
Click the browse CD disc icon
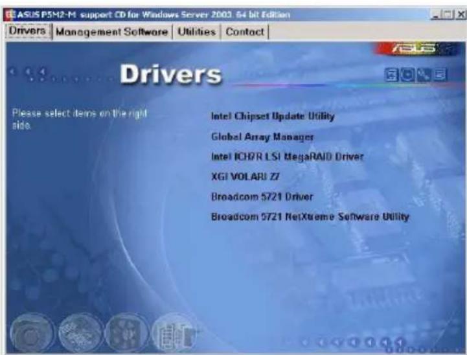[407, 74]
